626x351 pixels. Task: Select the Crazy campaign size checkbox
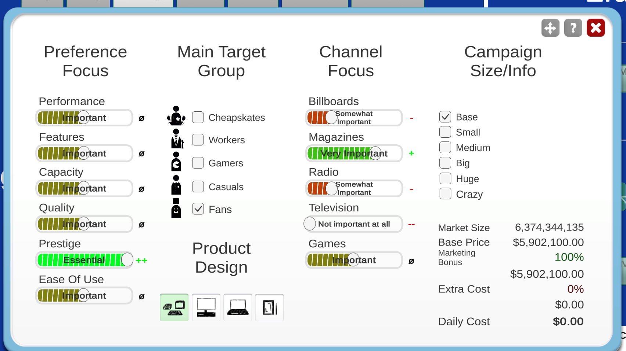click(x=445, y=193)
